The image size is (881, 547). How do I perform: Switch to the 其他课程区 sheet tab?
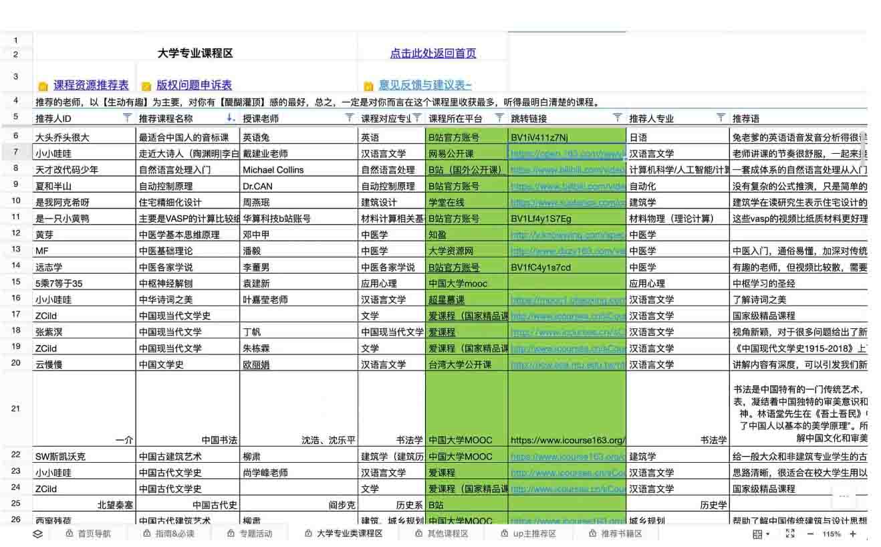click(441, 534)
